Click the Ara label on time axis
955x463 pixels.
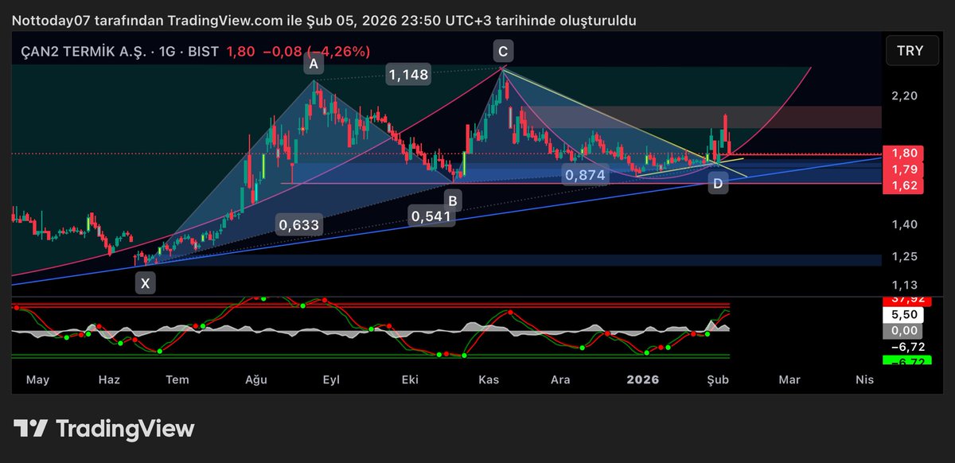(x=561, y=380)
